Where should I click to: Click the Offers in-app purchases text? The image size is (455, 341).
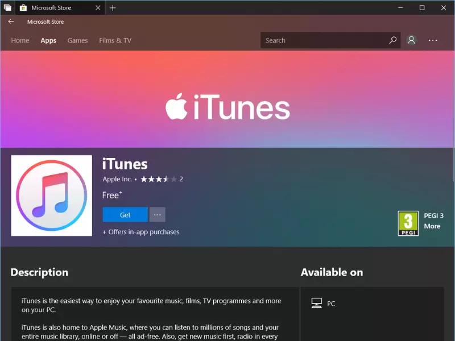pyautogui.click(x=141, y=232)
